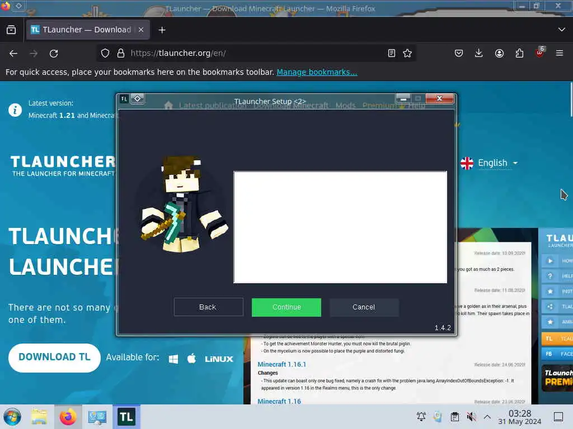
Task: Open the uBlock Origin extension icon
Action: point(540,53)
